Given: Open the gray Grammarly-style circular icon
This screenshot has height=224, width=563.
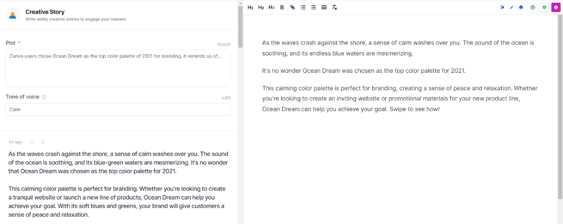Looking at the screenshot, I should coord(533,7).
